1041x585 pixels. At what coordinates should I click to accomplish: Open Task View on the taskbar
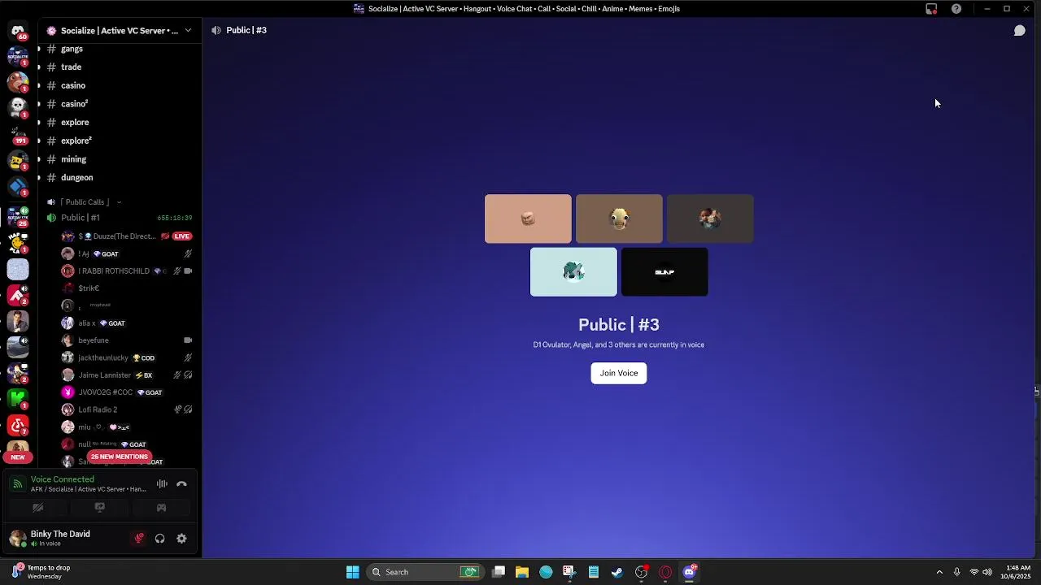click(x=499, y=572)
